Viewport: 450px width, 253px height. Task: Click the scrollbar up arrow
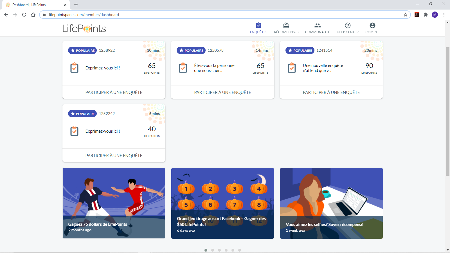pyautogui.click(x=447, y=22)
